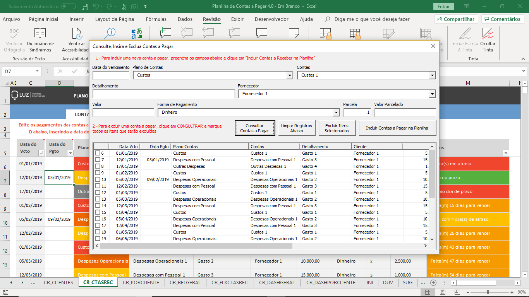Tick the checkbox for row 10
This screenshot has width=529, height=297.
[x=98, y=179]
